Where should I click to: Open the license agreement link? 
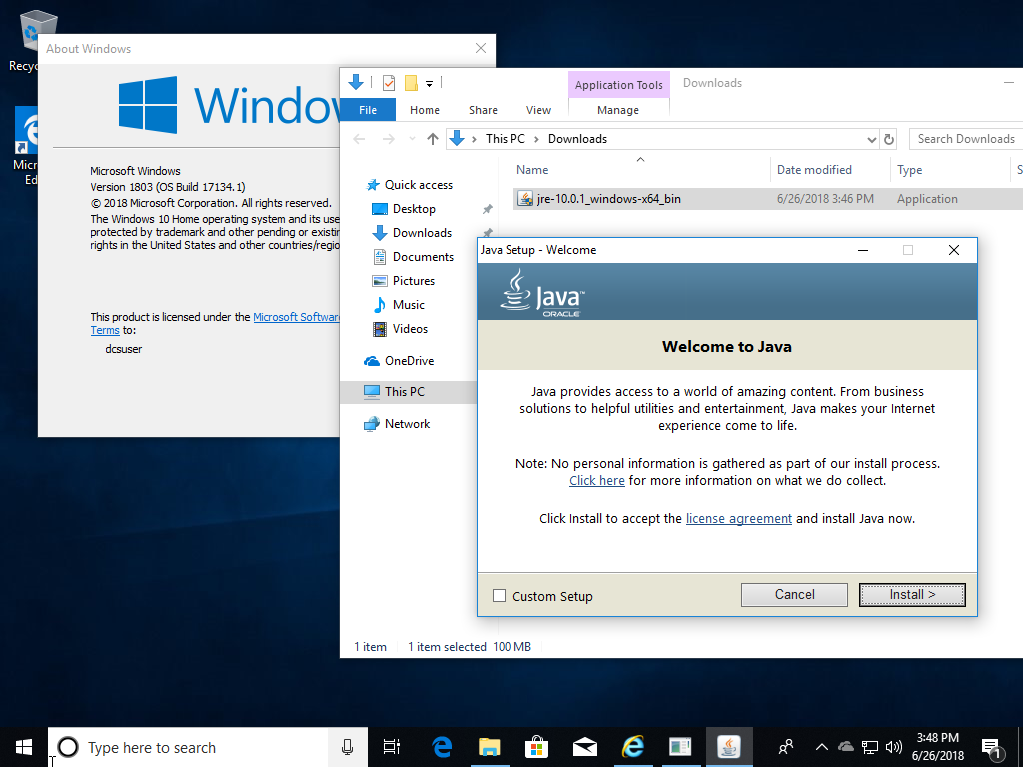coord(738,519)
